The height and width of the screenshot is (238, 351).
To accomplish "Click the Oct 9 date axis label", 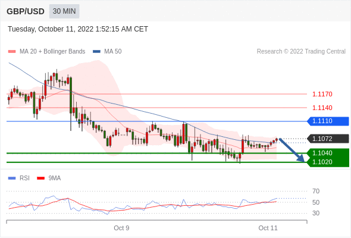I will [121, 228].
